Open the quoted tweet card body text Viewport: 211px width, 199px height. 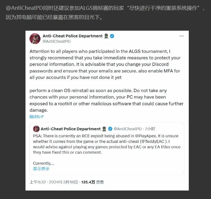[107, 144]
